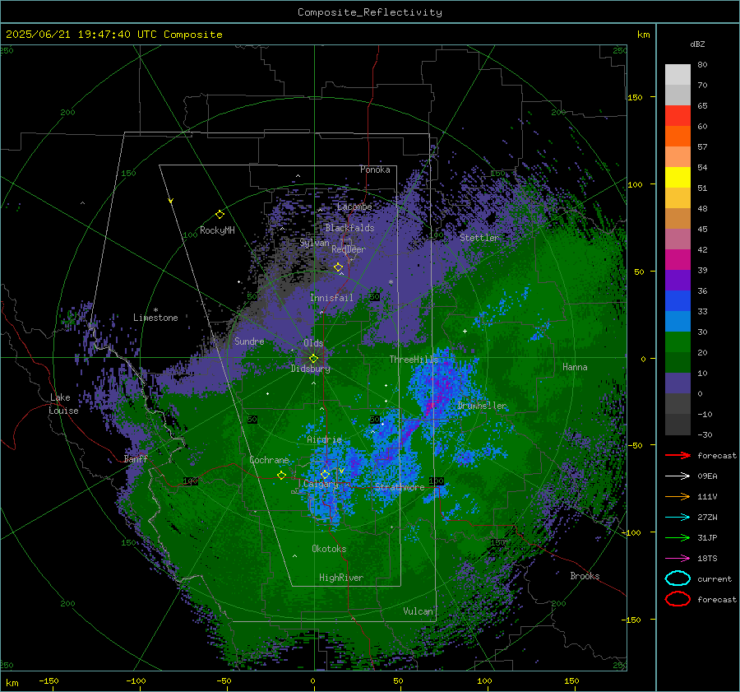Click the 09EA legend text

pos(707,476)
